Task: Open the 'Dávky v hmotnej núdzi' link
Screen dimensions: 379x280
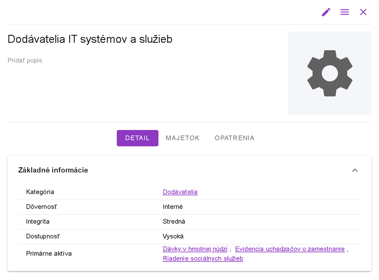Action: tap(195, 249)
